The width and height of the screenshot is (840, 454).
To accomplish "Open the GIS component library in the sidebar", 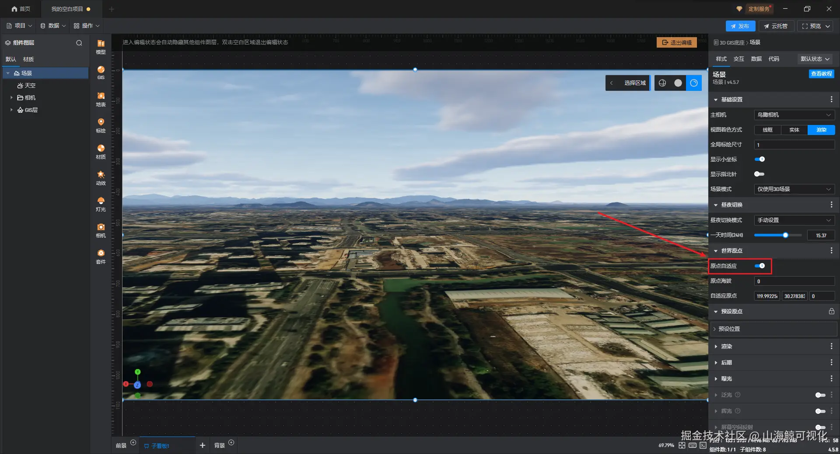I will pyautogui.click(x=101, y=73).
